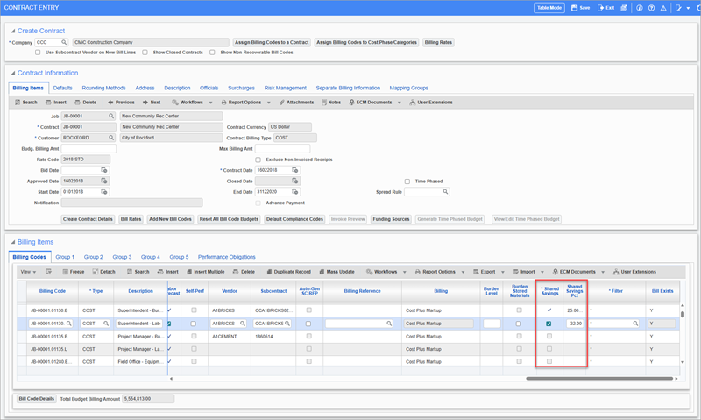
Task: Click the Spread Rule lookup magnifier
Action: (x=445, y=191)
